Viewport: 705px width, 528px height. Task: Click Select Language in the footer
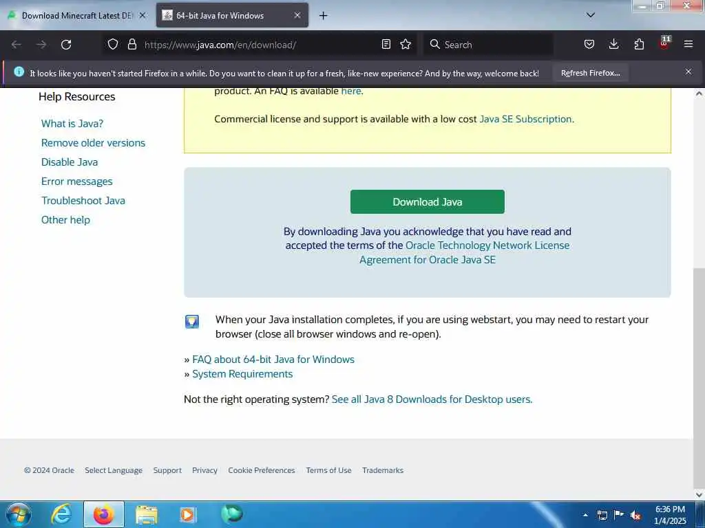(114, 470)
